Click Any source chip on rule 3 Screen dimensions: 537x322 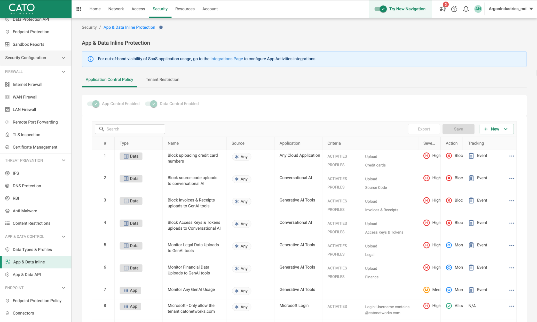click(241, 202)
